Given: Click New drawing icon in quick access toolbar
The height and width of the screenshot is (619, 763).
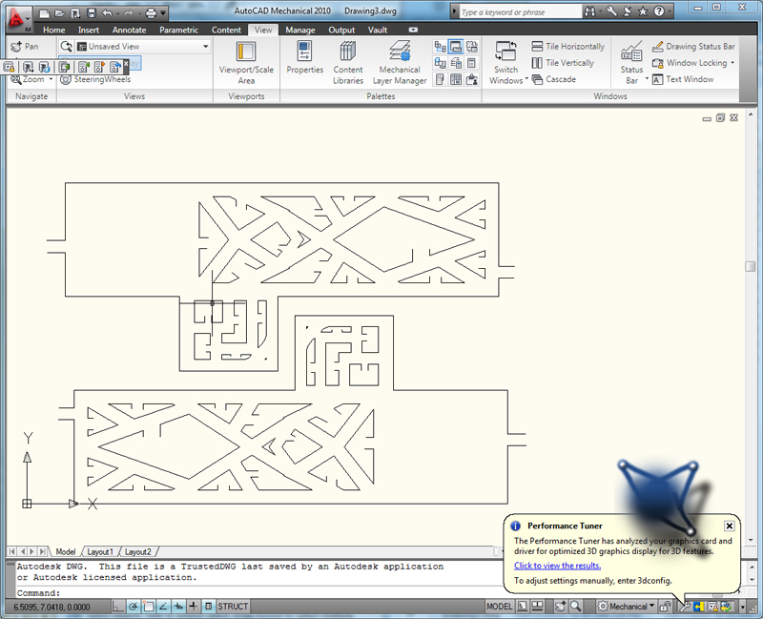Looking at the screenshot, I should [45, 12].
